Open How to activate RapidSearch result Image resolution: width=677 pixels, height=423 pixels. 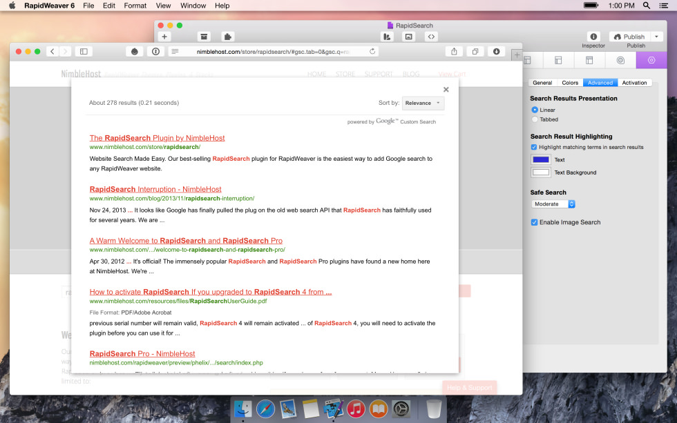[211, 292]
